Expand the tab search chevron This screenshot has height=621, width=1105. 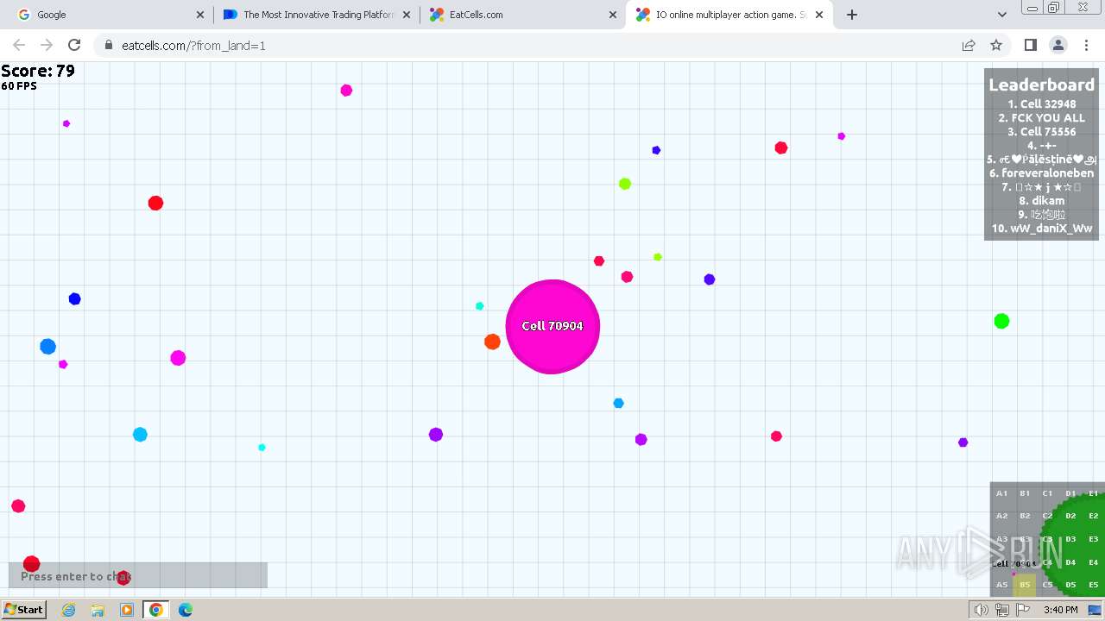coord(1001,15)
